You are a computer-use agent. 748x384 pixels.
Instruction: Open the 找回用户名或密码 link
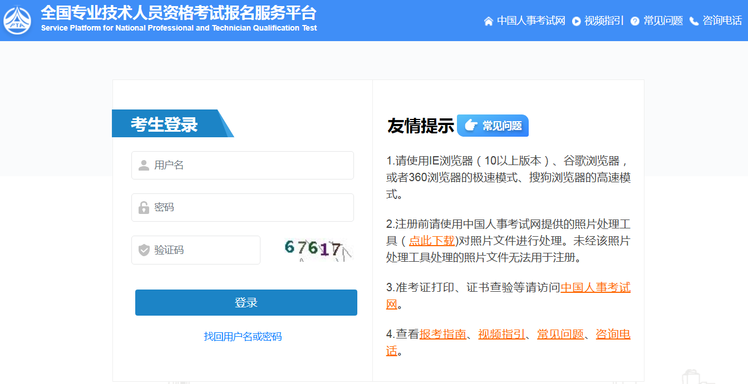[x=243, y=336]
